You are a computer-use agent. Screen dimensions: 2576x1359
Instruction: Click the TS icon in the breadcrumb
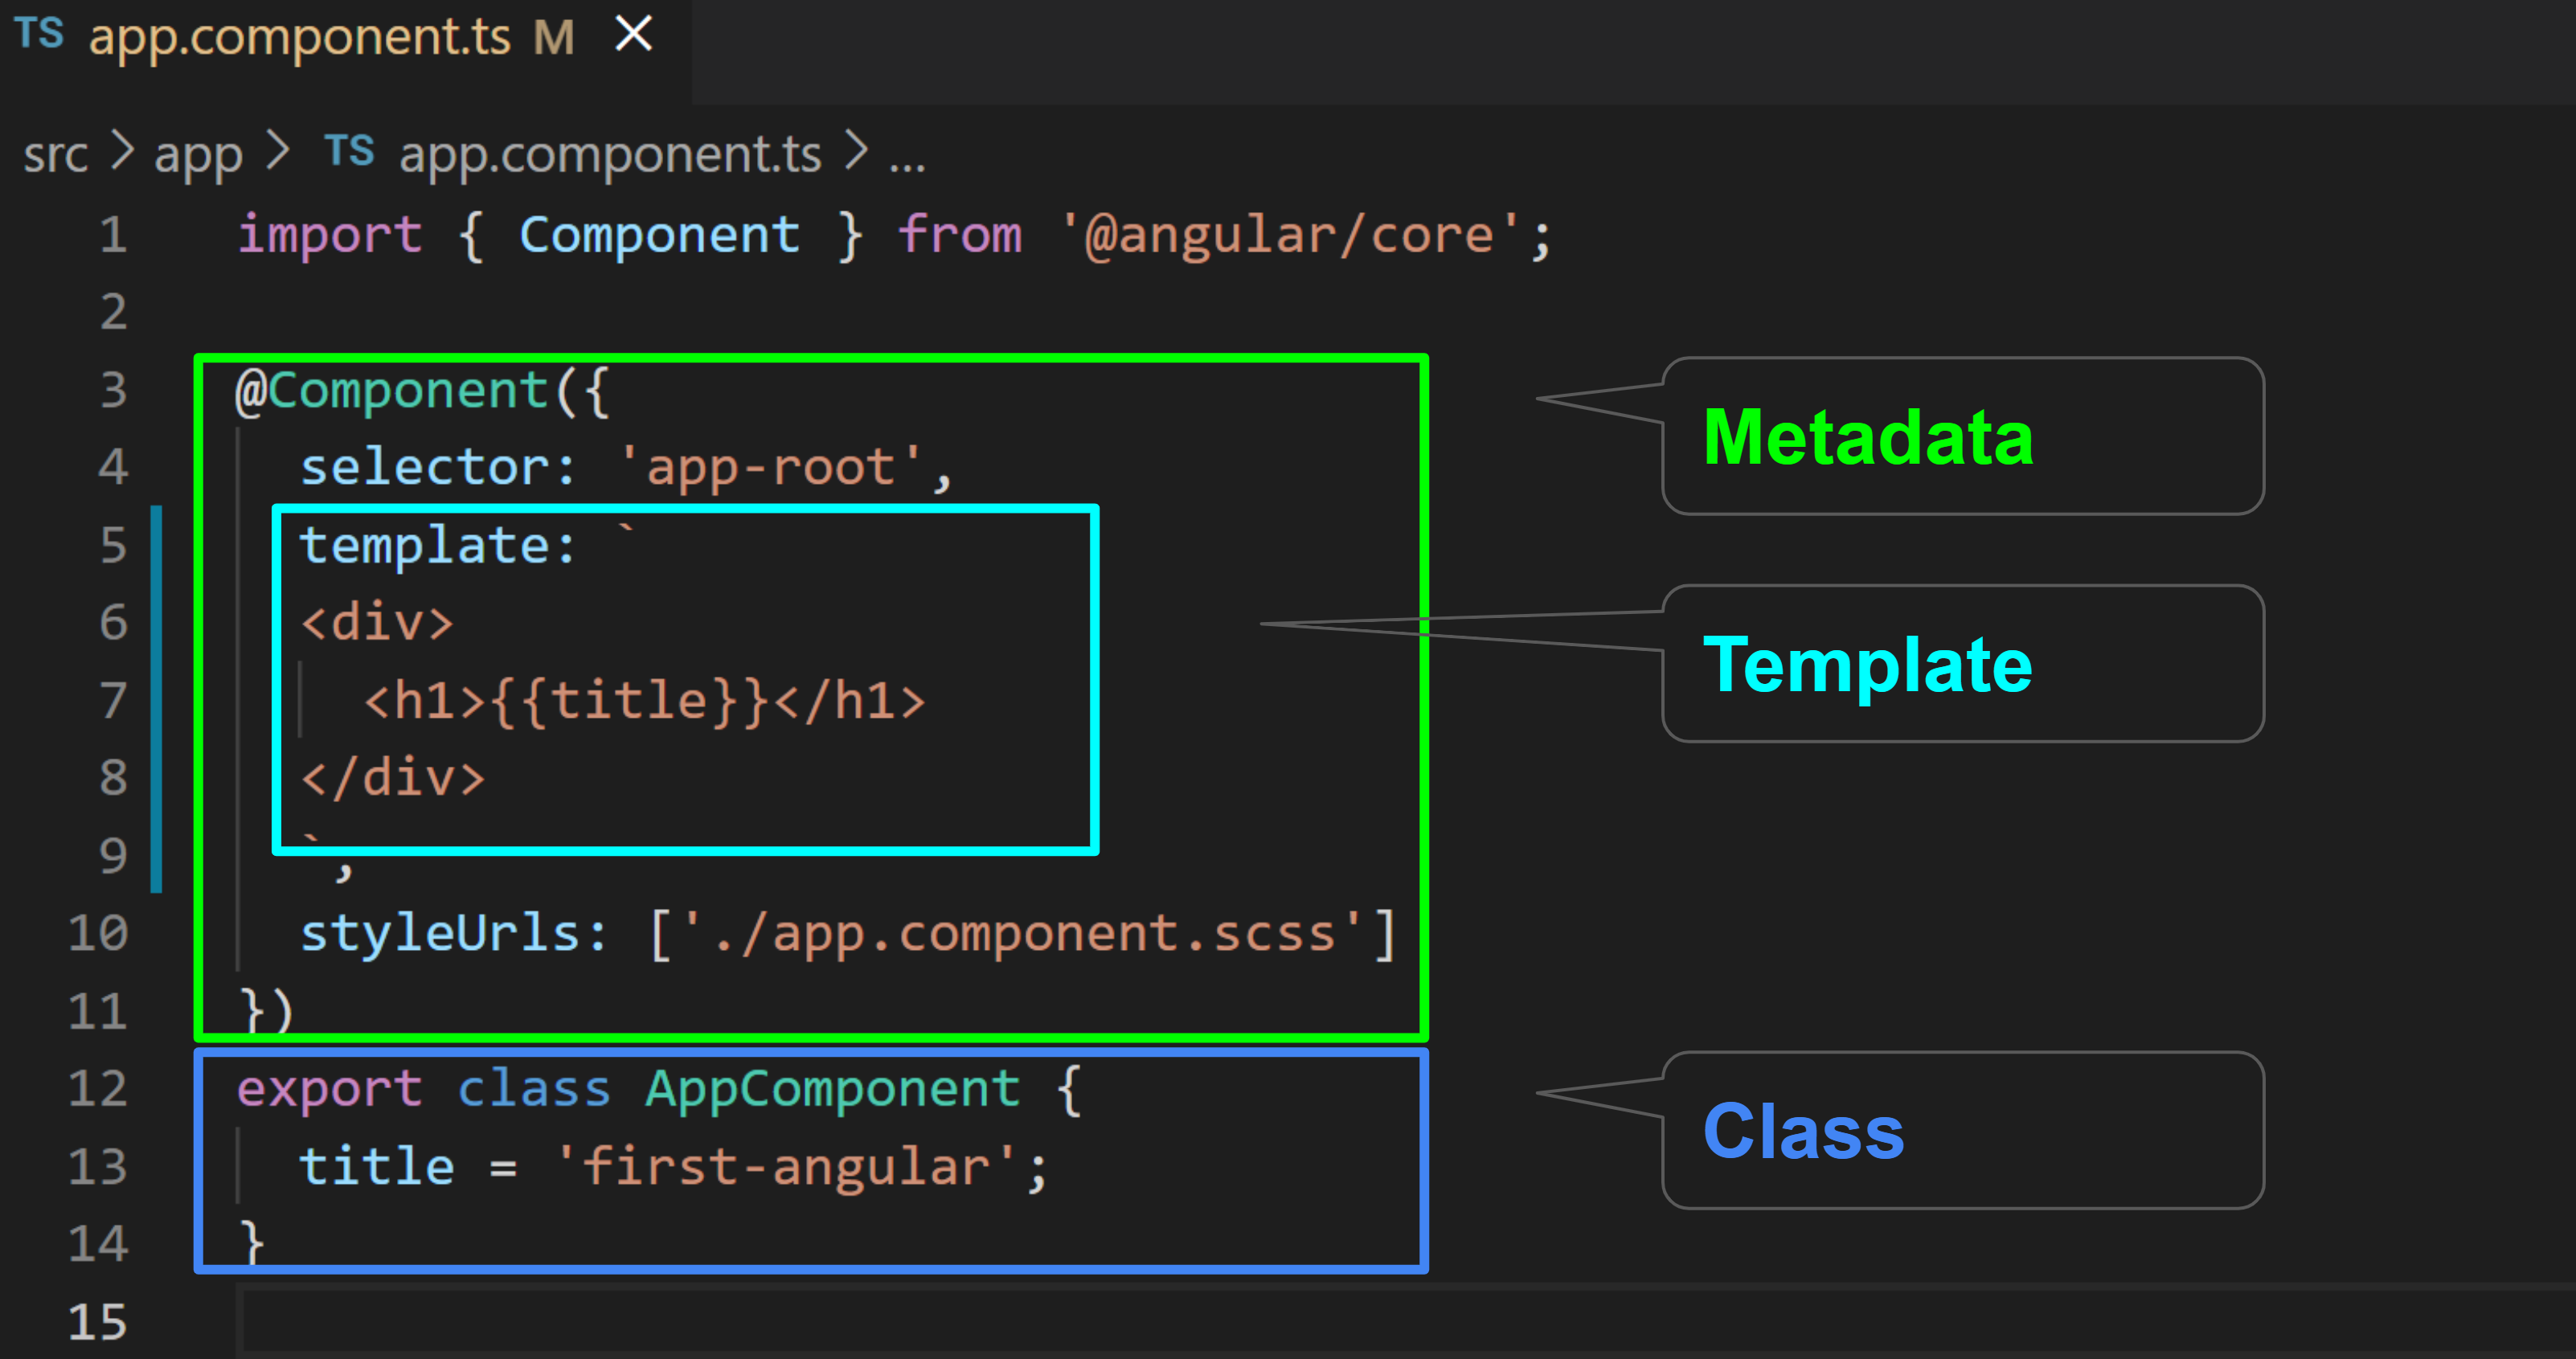350,152
